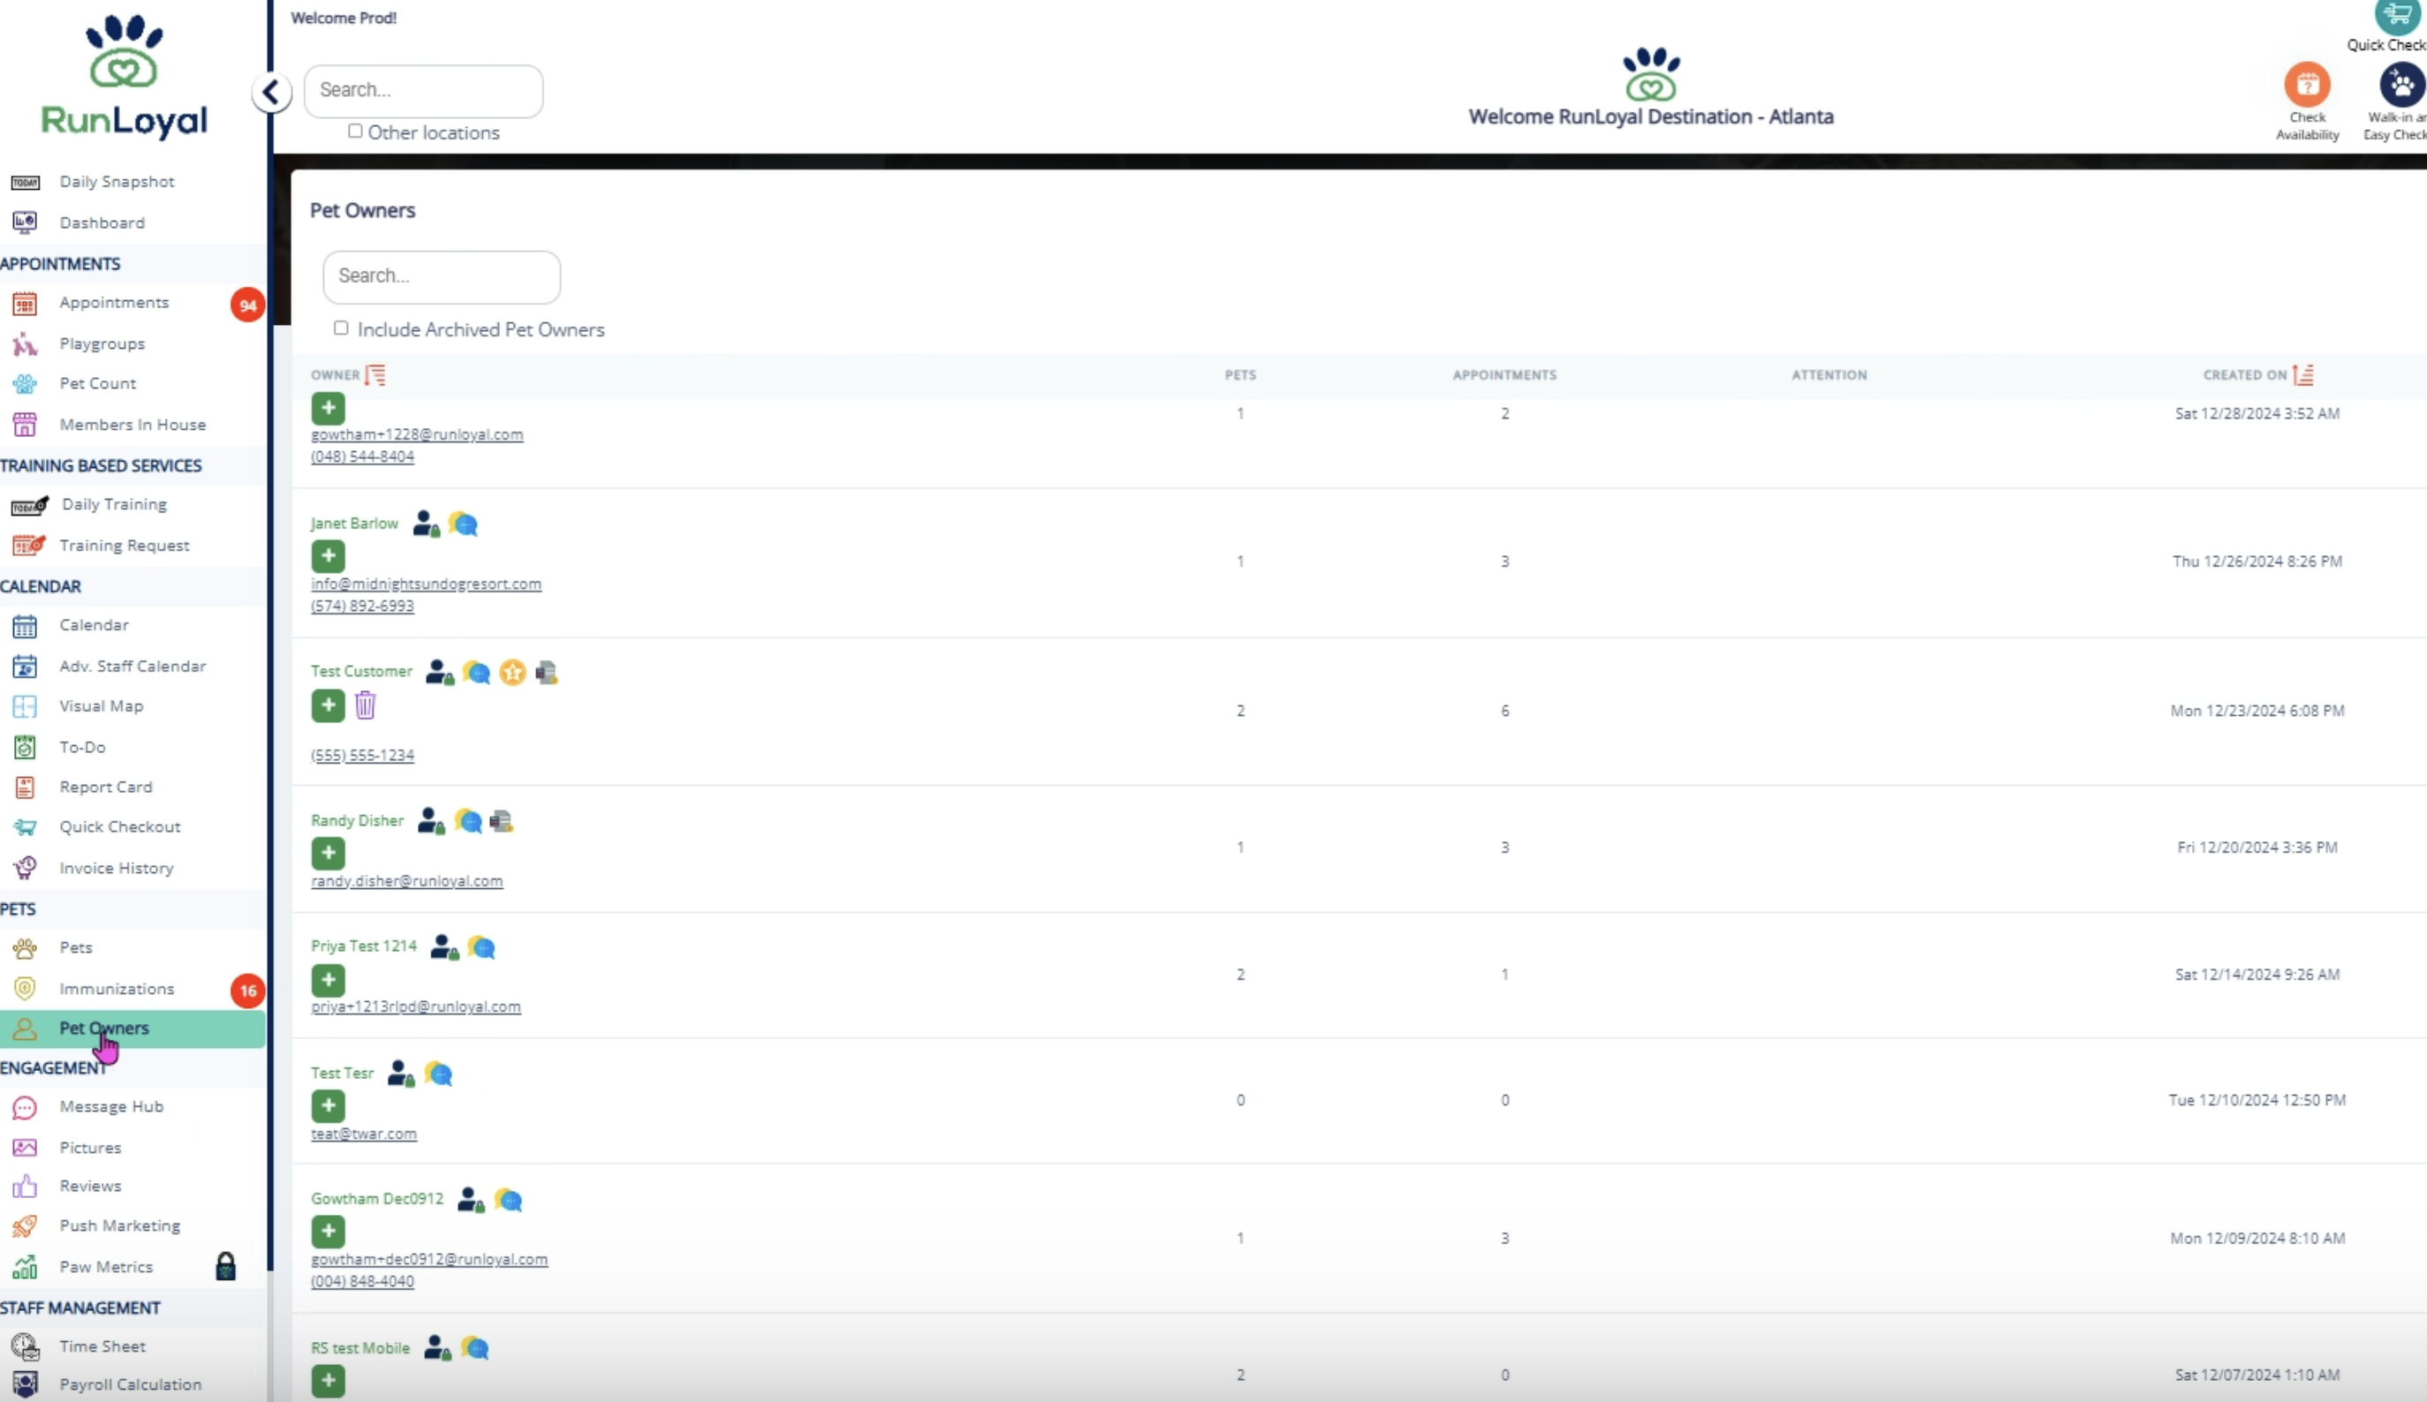The height and width of the screenshot is (1402, 2427).
Task: Click the Pet Owners search field
Action: (441, 276)
